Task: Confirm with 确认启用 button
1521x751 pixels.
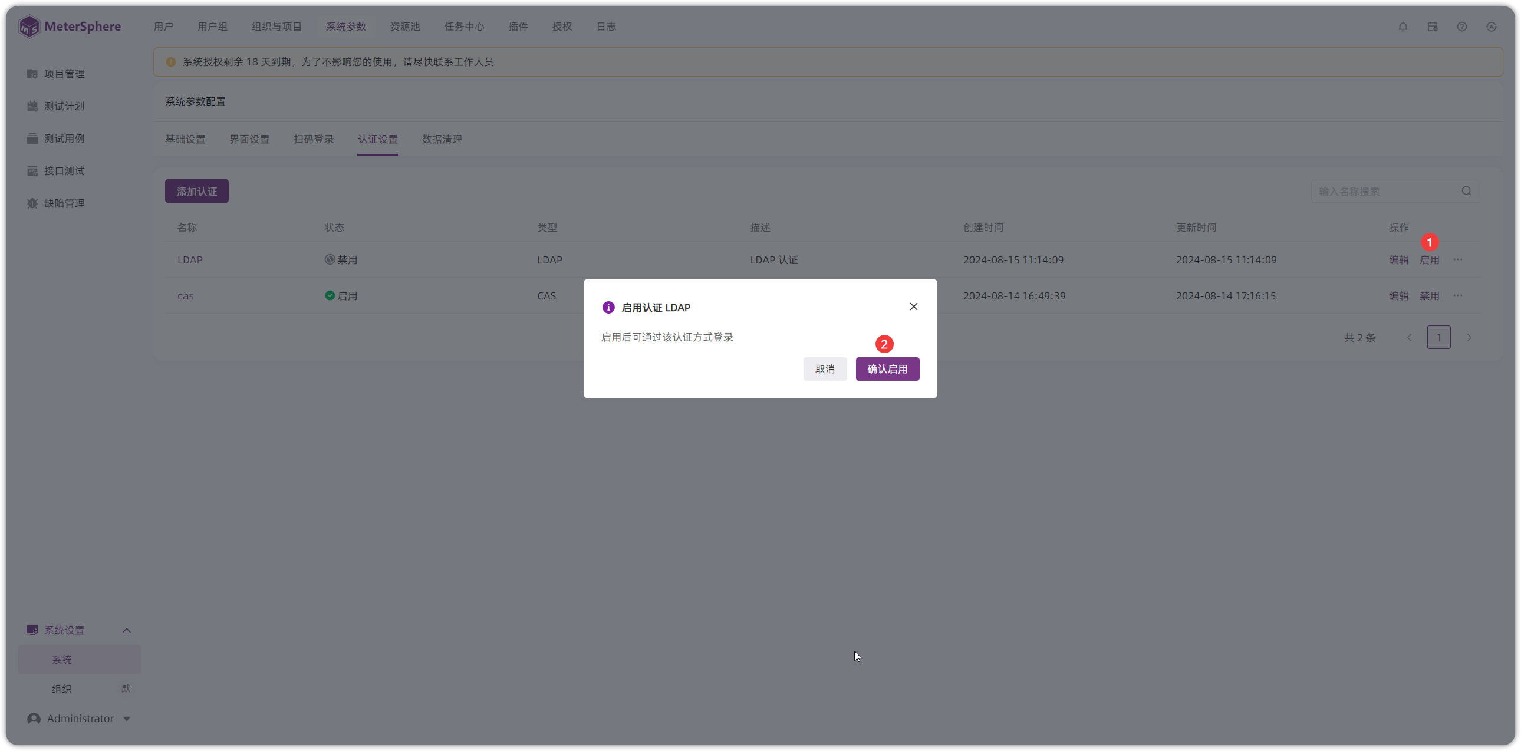Action: click(887, 369)
